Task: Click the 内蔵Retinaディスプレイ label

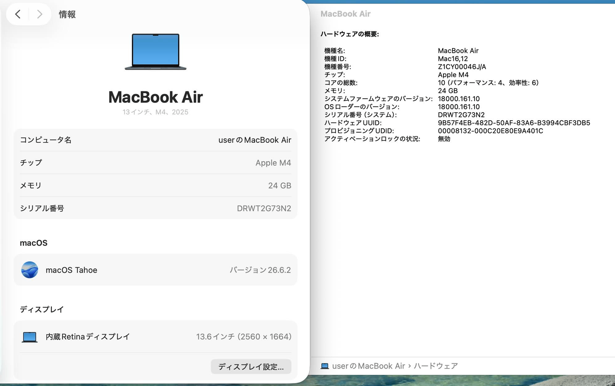Action: (88, 337)
